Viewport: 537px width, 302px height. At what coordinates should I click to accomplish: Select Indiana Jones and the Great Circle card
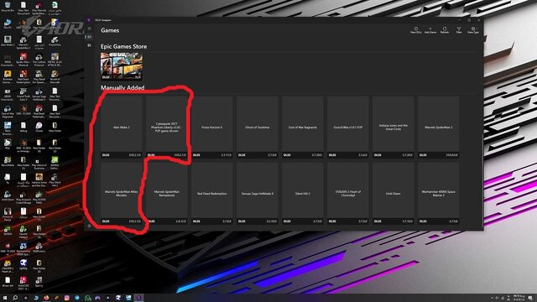pyautogui.click(x=394, y=127)
